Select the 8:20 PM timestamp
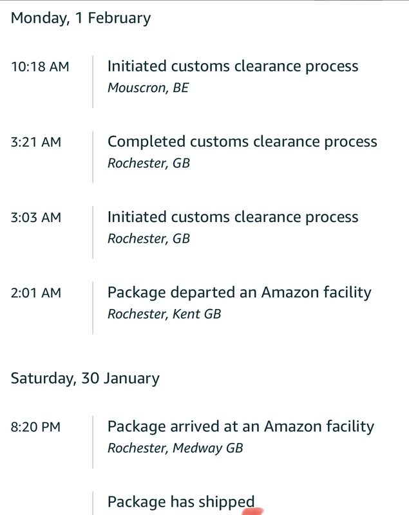This screenshot has height=515, width=409. point(36,426)
